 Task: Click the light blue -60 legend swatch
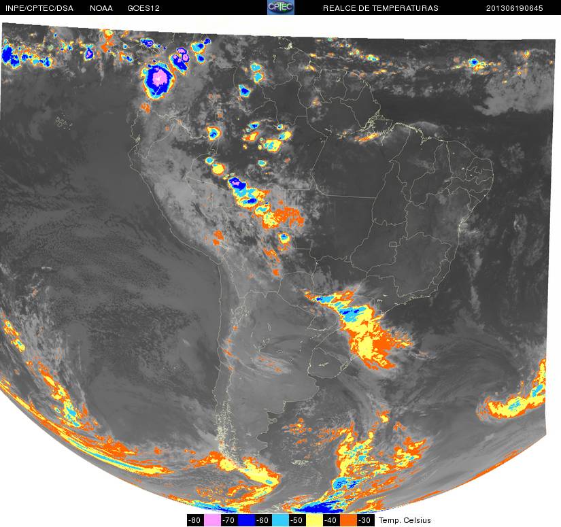[x=280, y=520]
